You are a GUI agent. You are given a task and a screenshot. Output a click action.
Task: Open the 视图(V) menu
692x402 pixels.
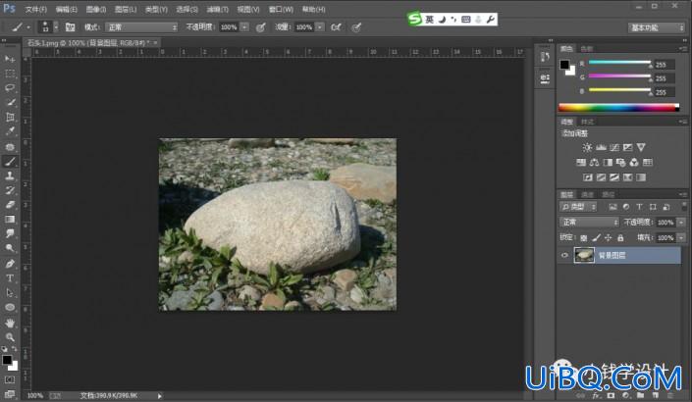point(248,9)
